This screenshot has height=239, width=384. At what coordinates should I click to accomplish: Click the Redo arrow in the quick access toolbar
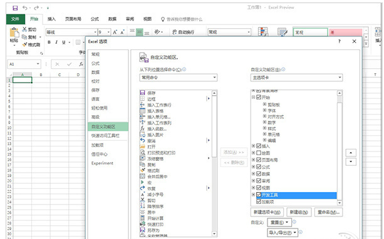pyautogui.click(x=36, y=8)
